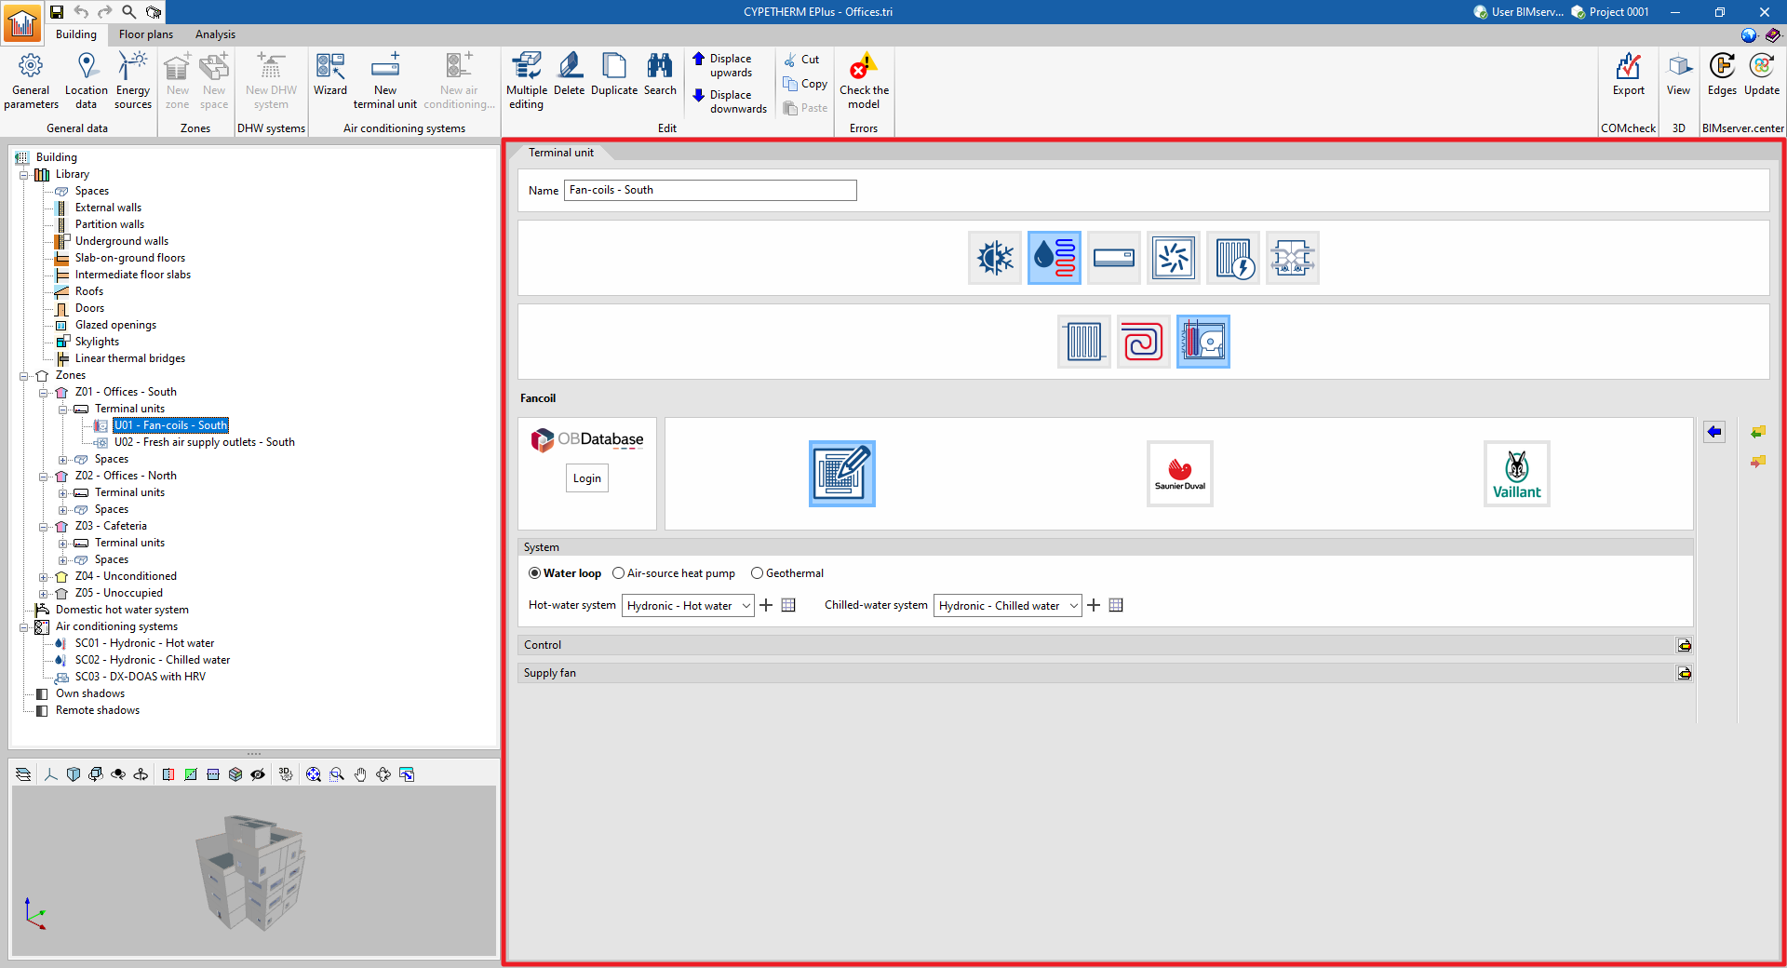The width and height of the screenshot is (1787, 968).
Task: Select SC03 - DX-DOAS with HRV
Action: pos(140,677)
